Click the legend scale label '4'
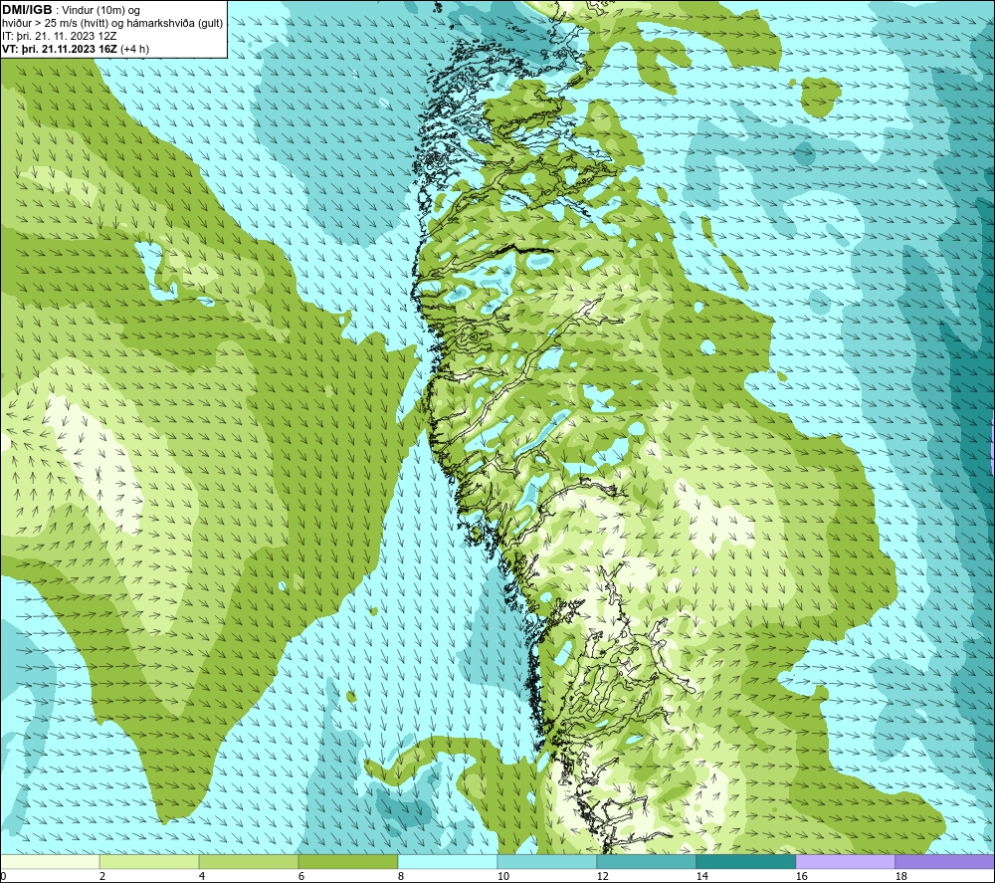 [202, 876]
